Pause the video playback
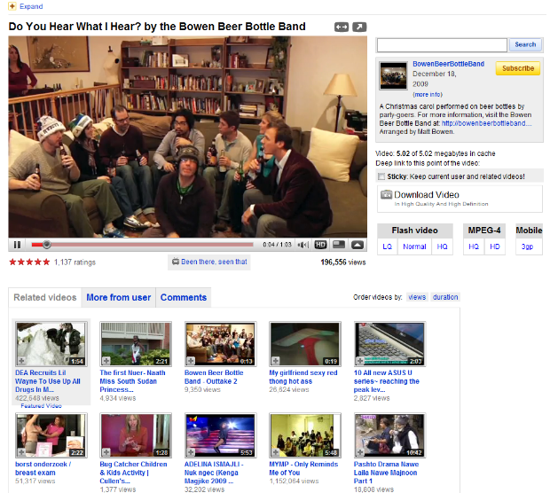Screen dimensions: 550x493 17,245
